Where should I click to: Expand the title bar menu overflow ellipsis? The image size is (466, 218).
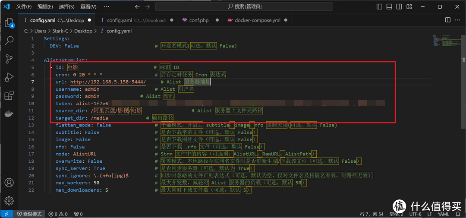coord(106,7)
